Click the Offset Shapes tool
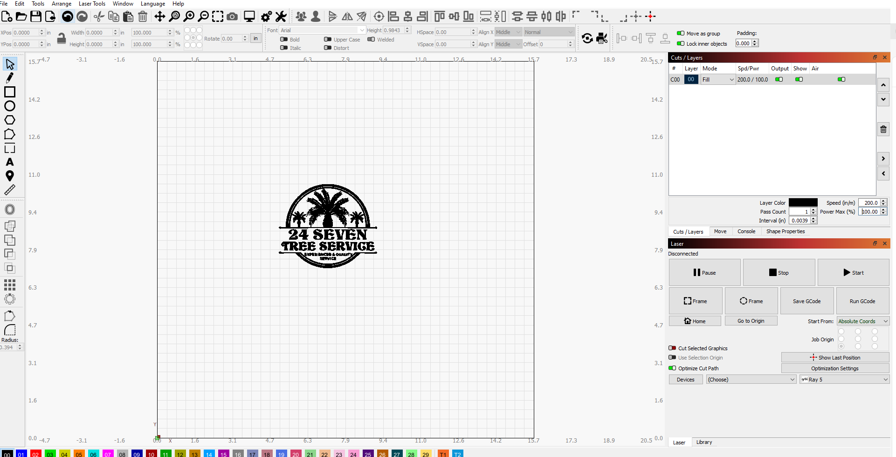Viewport: 896px width, 457px height. point(10,209)
